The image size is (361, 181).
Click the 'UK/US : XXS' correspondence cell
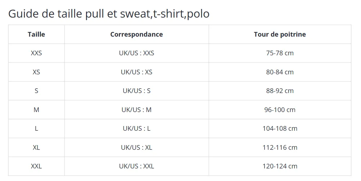(136, 53)
